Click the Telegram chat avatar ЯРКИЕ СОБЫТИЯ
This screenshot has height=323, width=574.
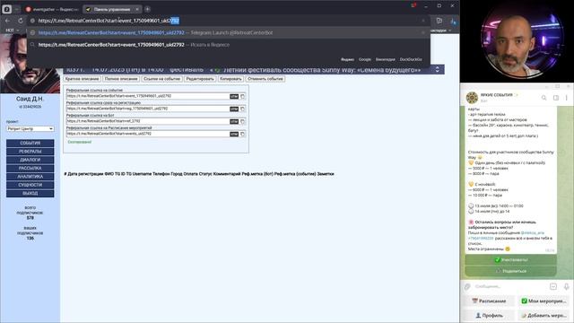click(x=472, y=98)
